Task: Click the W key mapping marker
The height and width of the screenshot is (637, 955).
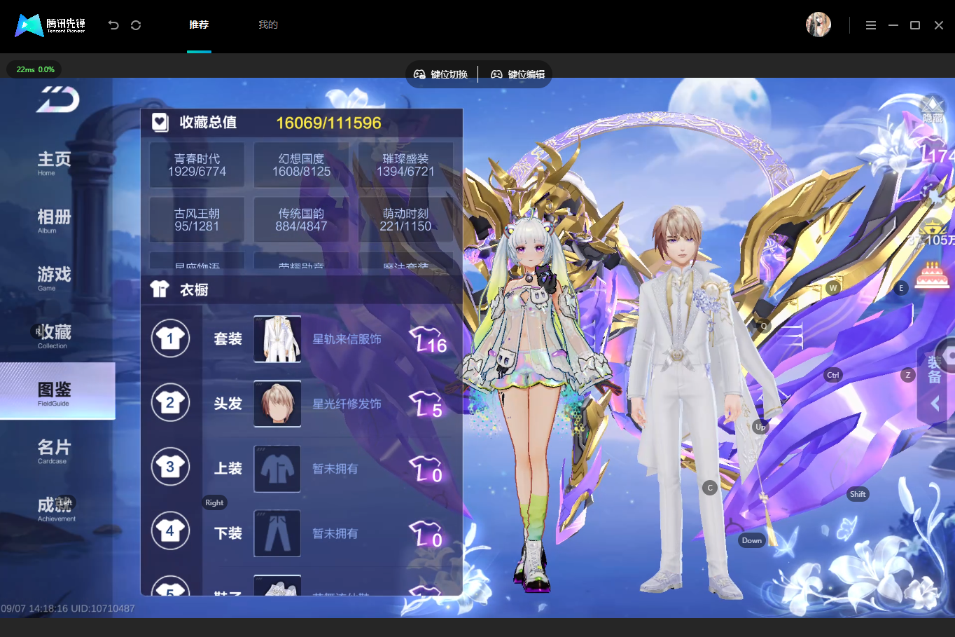Action: (x=832, y=288)
